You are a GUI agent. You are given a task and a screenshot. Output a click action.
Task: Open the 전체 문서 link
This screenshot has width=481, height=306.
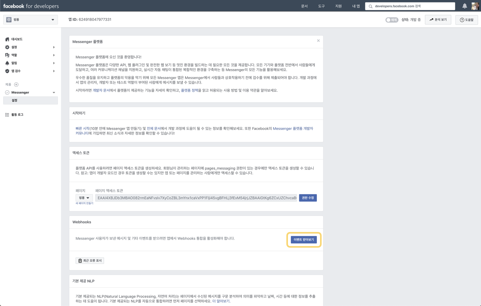[x=154, y=128]
